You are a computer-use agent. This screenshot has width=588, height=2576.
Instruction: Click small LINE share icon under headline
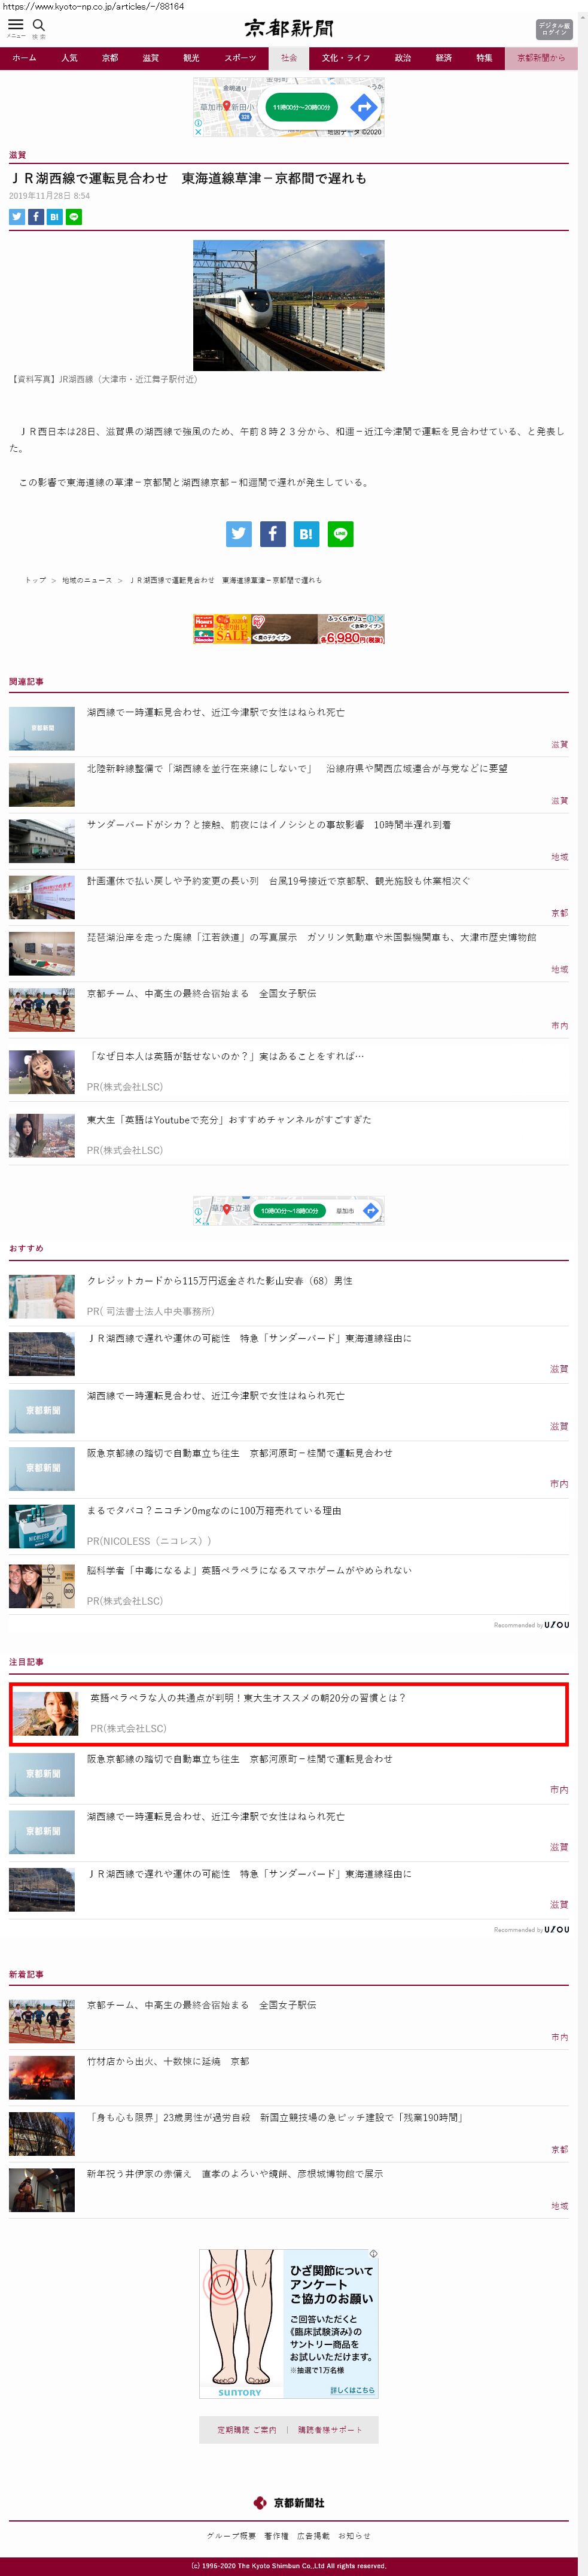click(74, 216)
